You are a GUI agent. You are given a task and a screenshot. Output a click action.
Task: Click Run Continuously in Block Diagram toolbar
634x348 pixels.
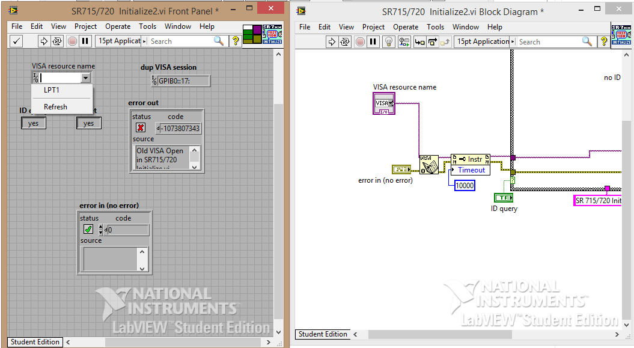(x=344, y=41)
